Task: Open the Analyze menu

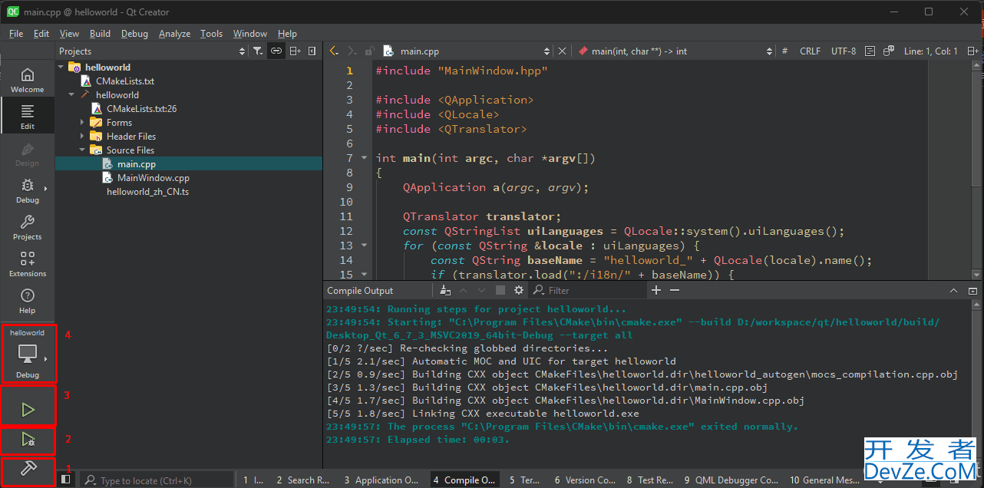Action: coord(174,34)
